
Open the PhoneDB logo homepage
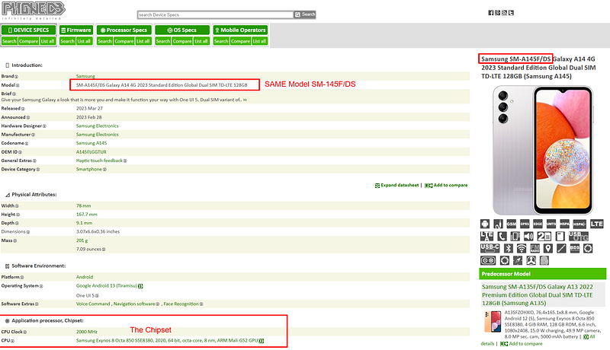coord(34,11)
